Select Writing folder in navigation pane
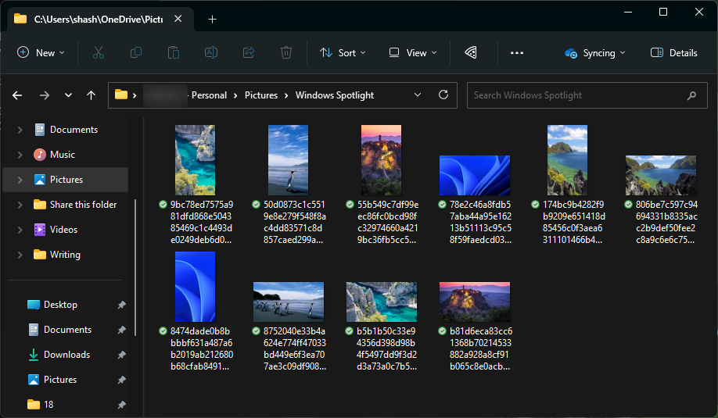The width and height of the screenshot is (718, 418). [x=66, y=255]
